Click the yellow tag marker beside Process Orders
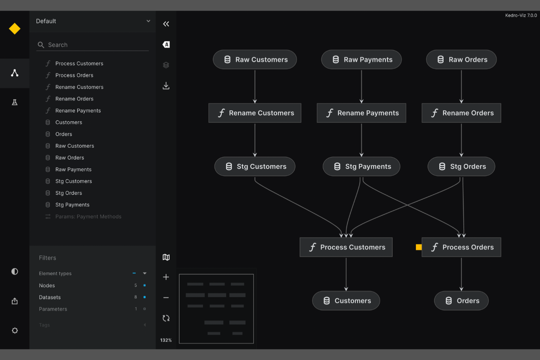Screen dimensions: 540x360 pyautogui.click(x=418, y=247)
